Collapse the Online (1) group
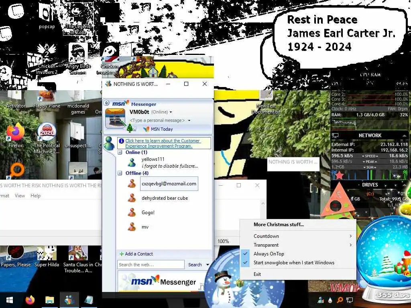The width and height of the screenshot is (411, 308). coord(120,152)
